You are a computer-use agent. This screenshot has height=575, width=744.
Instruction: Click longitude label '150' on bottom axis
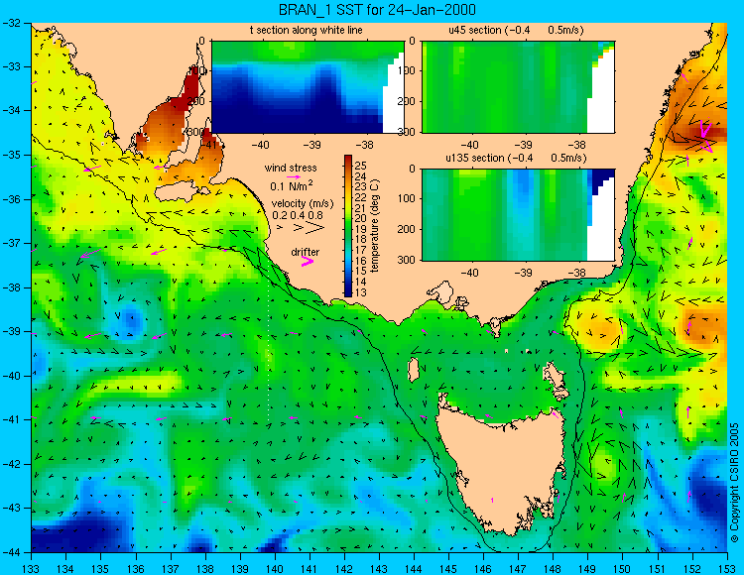623,568
